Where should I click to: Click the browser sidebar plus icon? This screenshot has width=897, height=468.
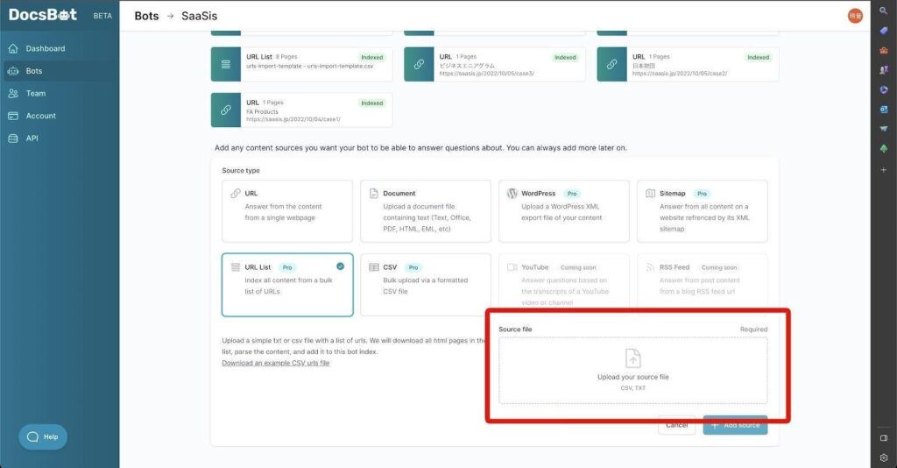tap(884, 169)
